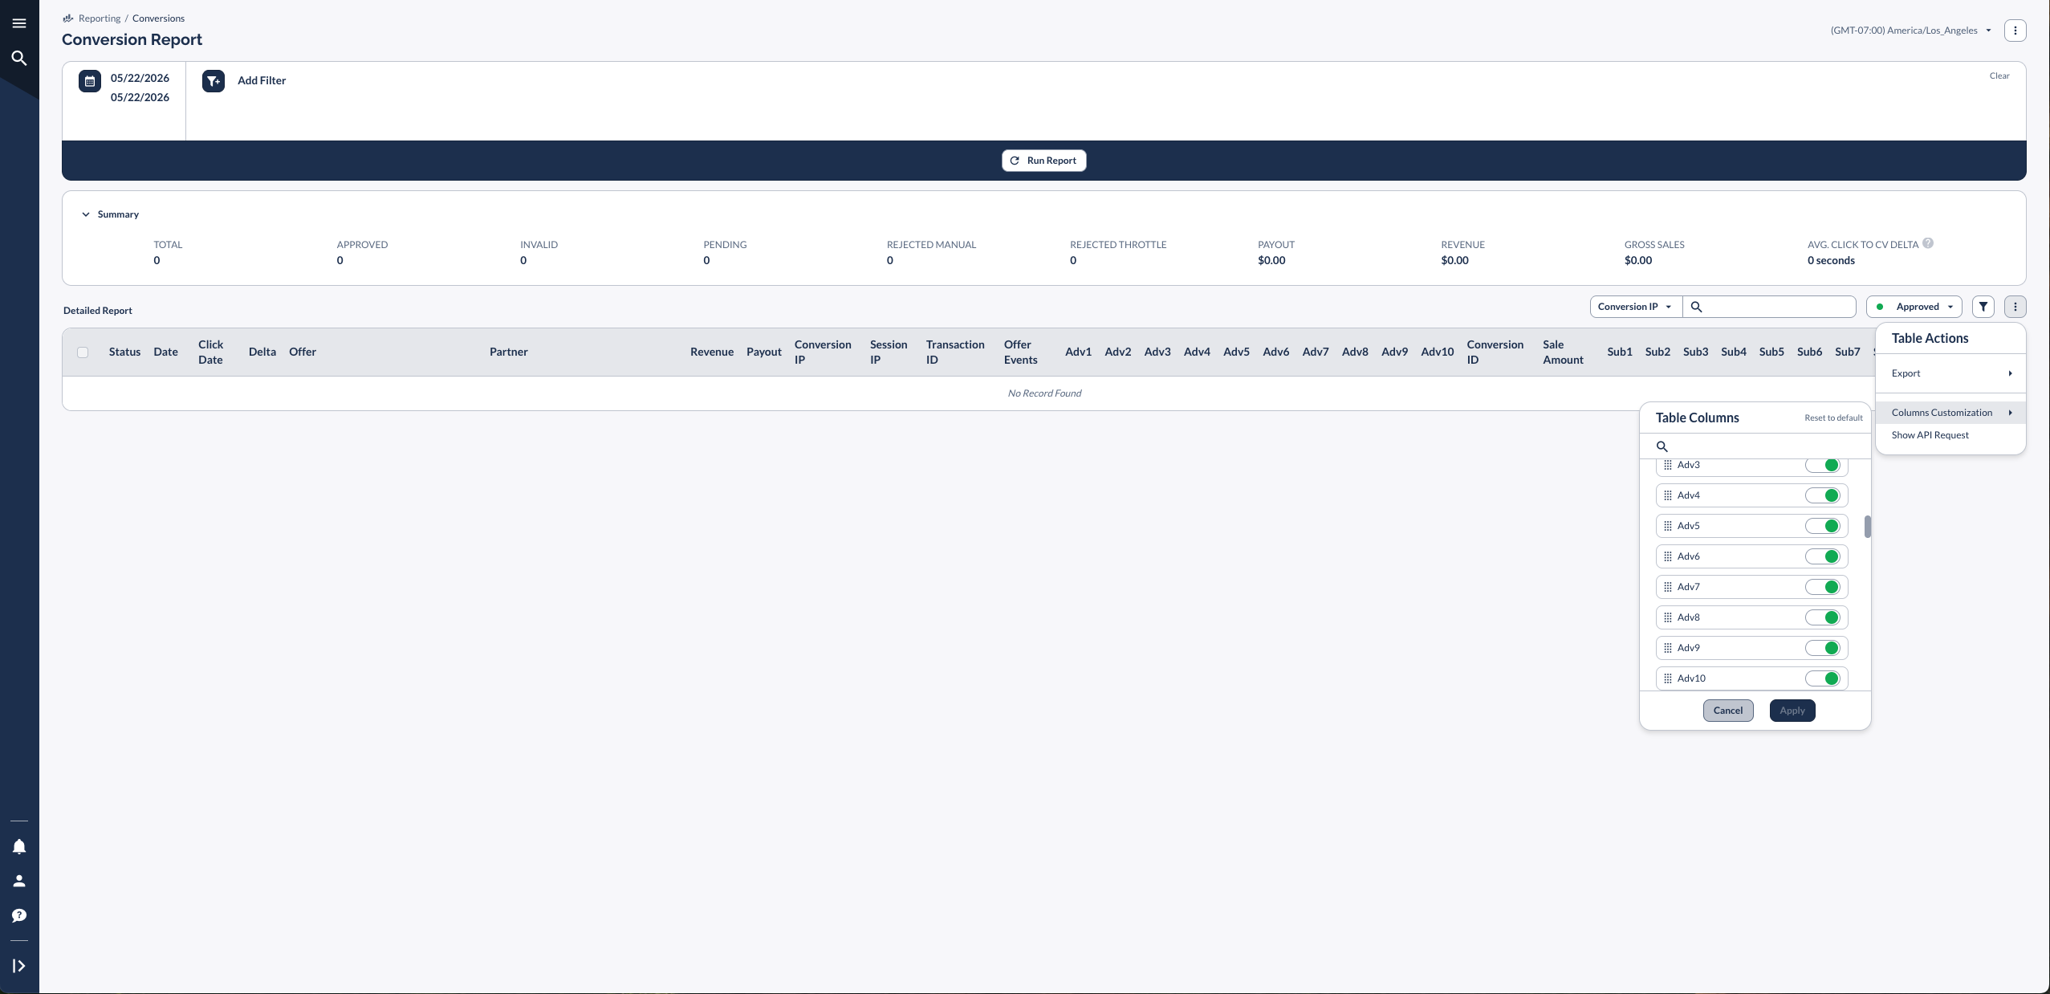Check the select-all checkbox in table header
This screenshot has width=2050, height=994.
[x=83, y=352]
